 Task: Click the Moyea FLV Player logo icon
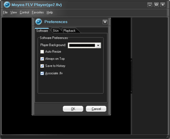point(7,5)
